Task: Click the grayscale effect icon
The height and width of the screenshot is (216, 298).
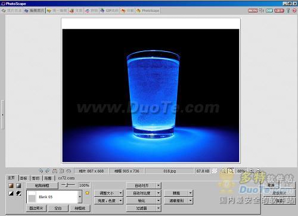Action: [x=18, y=186]
